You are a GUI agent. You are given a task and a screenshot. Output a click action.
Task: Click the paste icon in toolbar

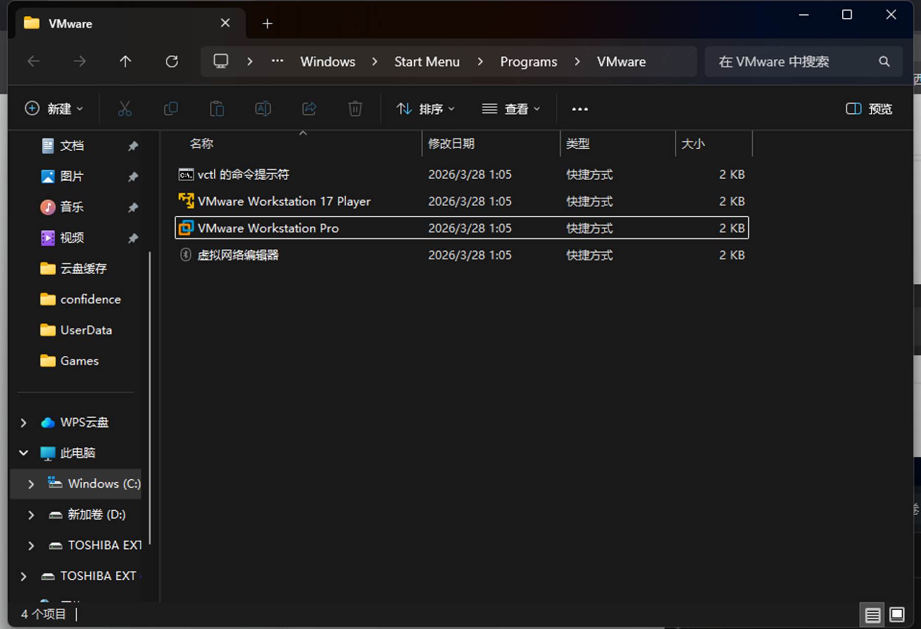tap(217, 109)
